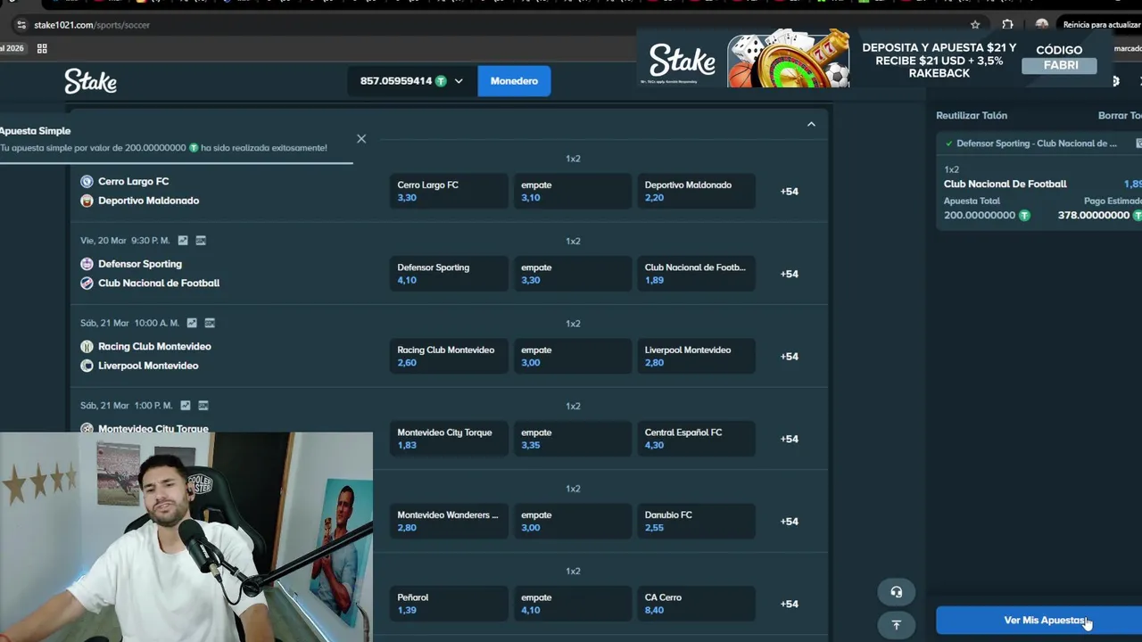Expand +54 markets for Cerro Largo match

[x=790, y=192]
